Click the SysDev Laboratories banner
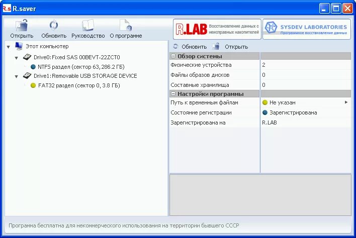Viewport: 356px width, 238px height. pyautogui.click(x=307, y=29)
